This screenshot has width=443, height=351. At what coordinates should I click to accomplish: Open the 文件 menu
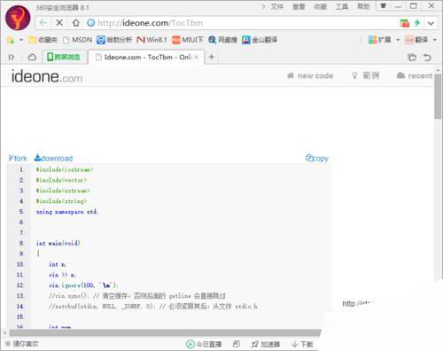tap(276, 6)
